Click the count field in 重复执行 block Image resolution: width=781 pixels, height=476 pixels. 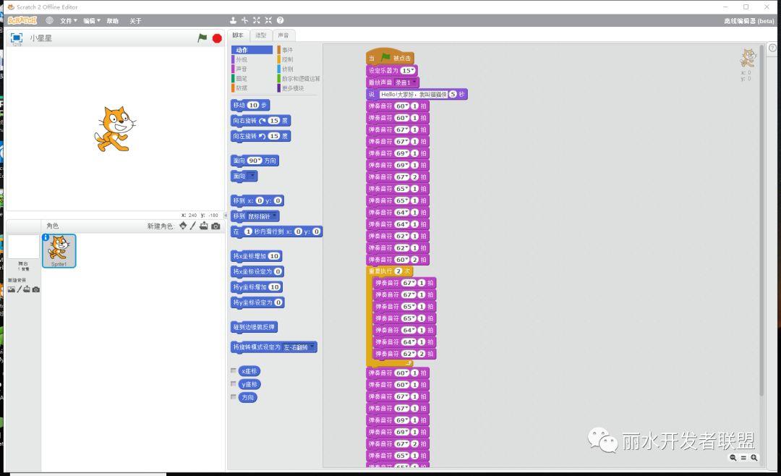(x=398, y=271)
